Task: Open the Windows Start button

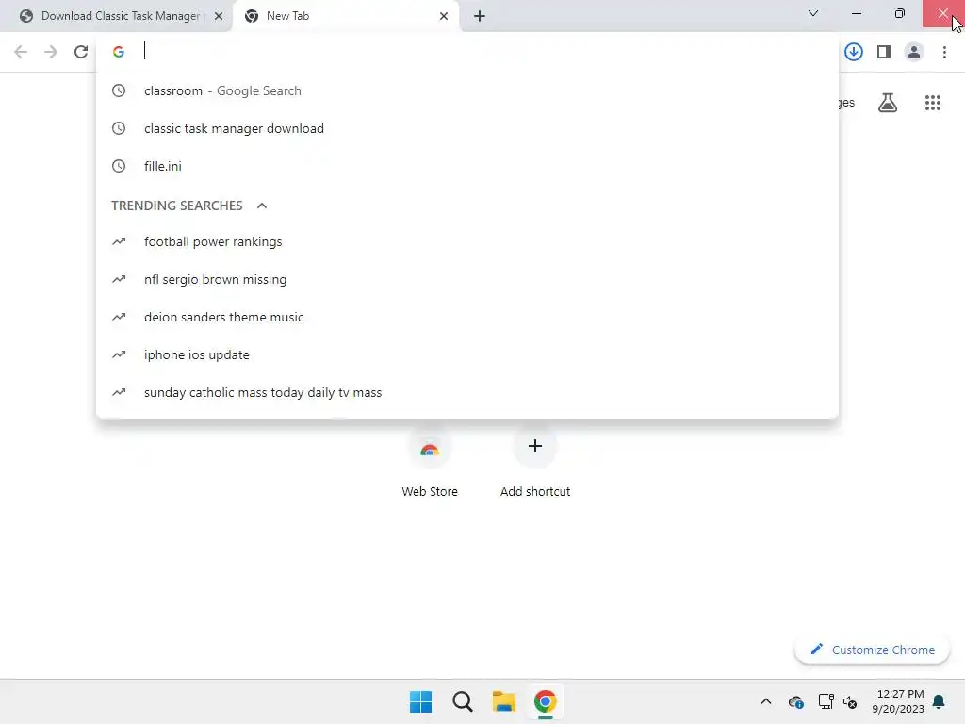Action: 421,701
